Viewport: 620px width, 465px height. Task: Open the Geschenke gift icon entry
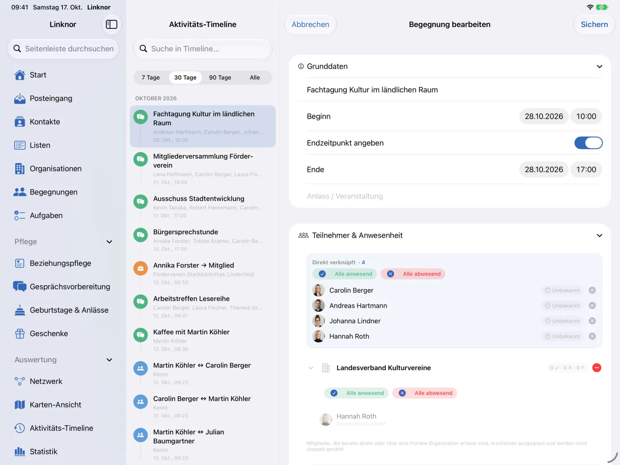(x=63, y=333)
